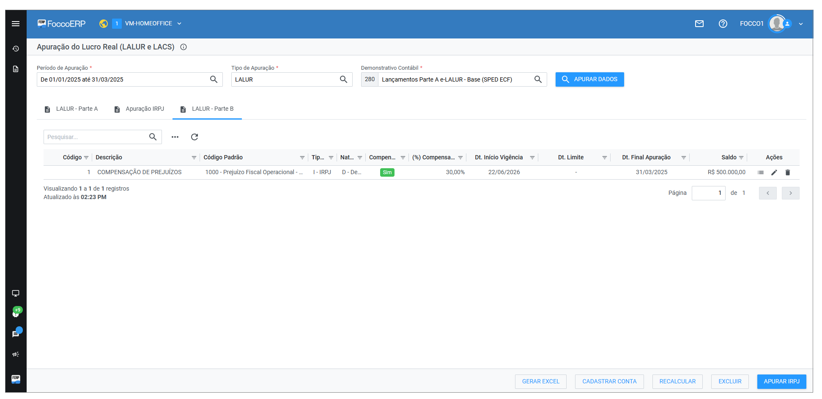Click the Sim badge in table row
822x399 pixels.
click(x=387, y=172)
